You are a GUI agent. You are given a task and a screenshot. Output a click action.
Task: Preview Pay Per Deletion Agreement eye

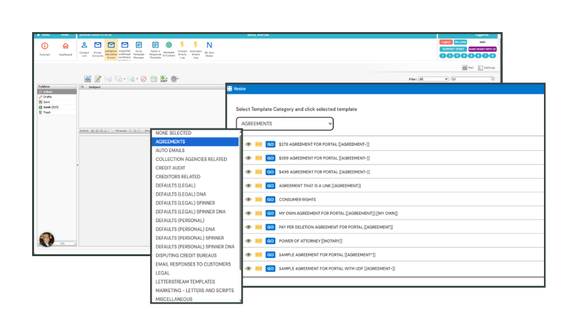249,227
